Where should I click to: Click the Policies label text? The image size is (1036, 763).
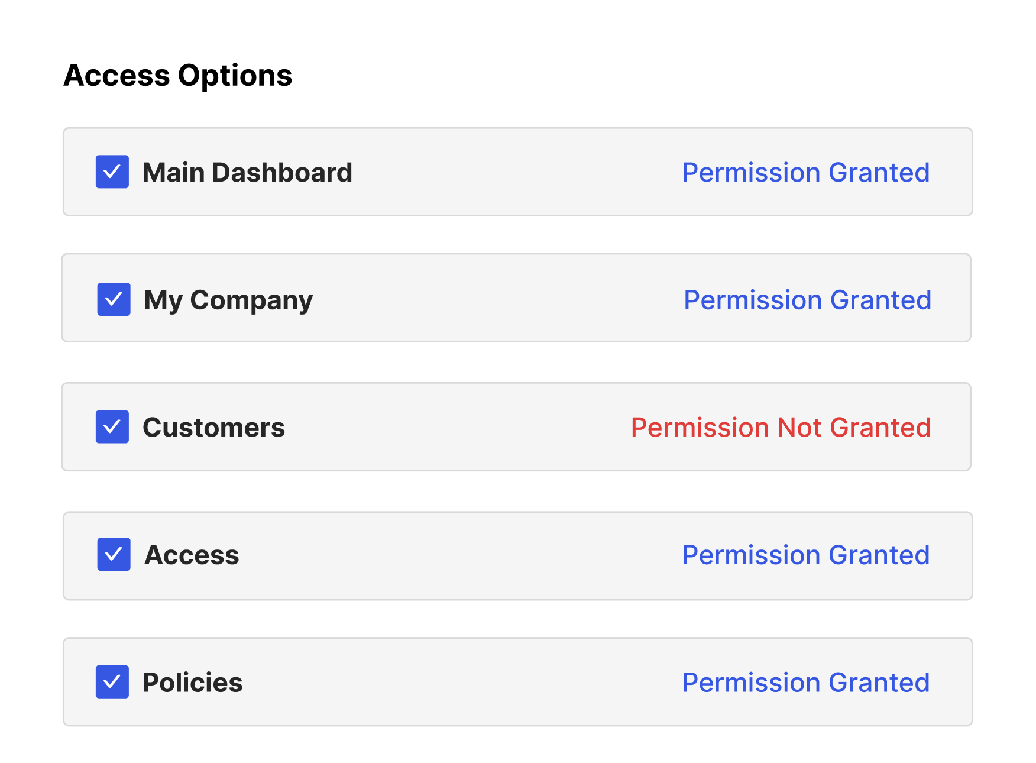[192, 683]
